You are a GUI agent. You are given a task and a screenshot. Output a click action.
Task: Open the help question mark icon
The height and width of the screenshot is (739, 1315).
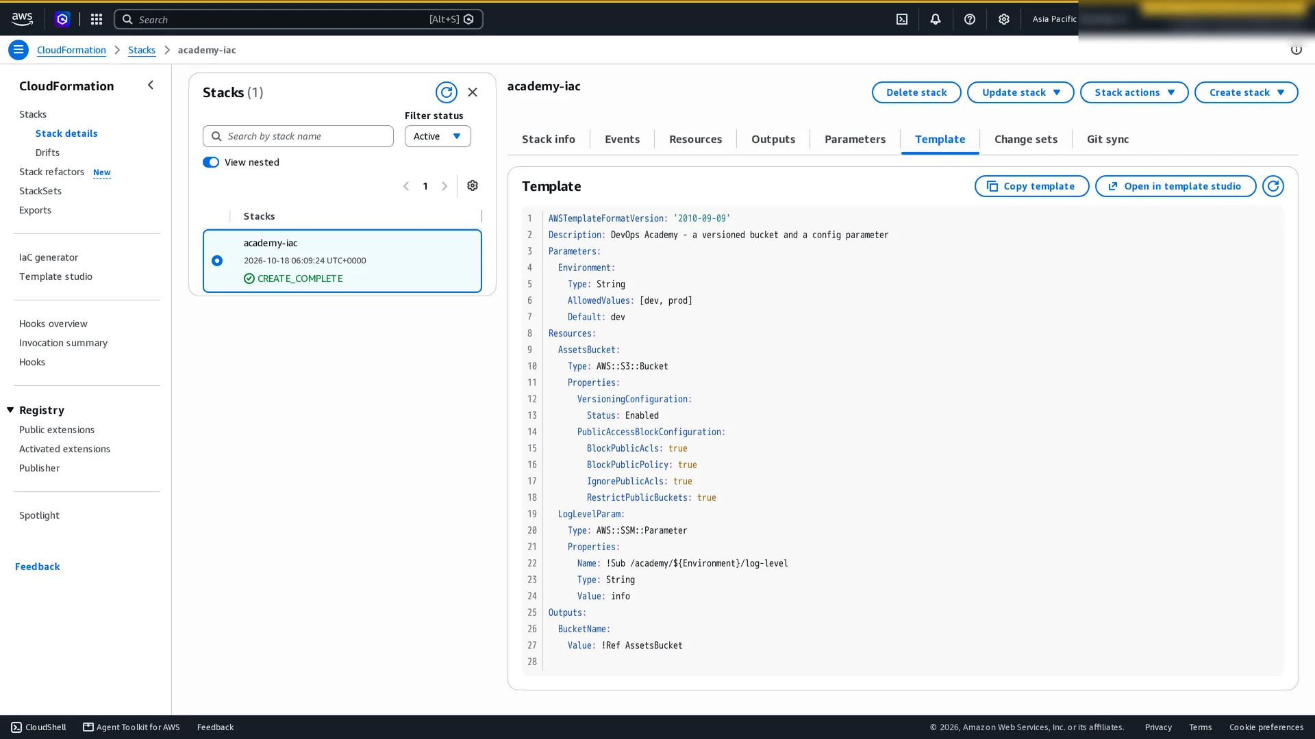pyautogui.click(x=970, y=19)
